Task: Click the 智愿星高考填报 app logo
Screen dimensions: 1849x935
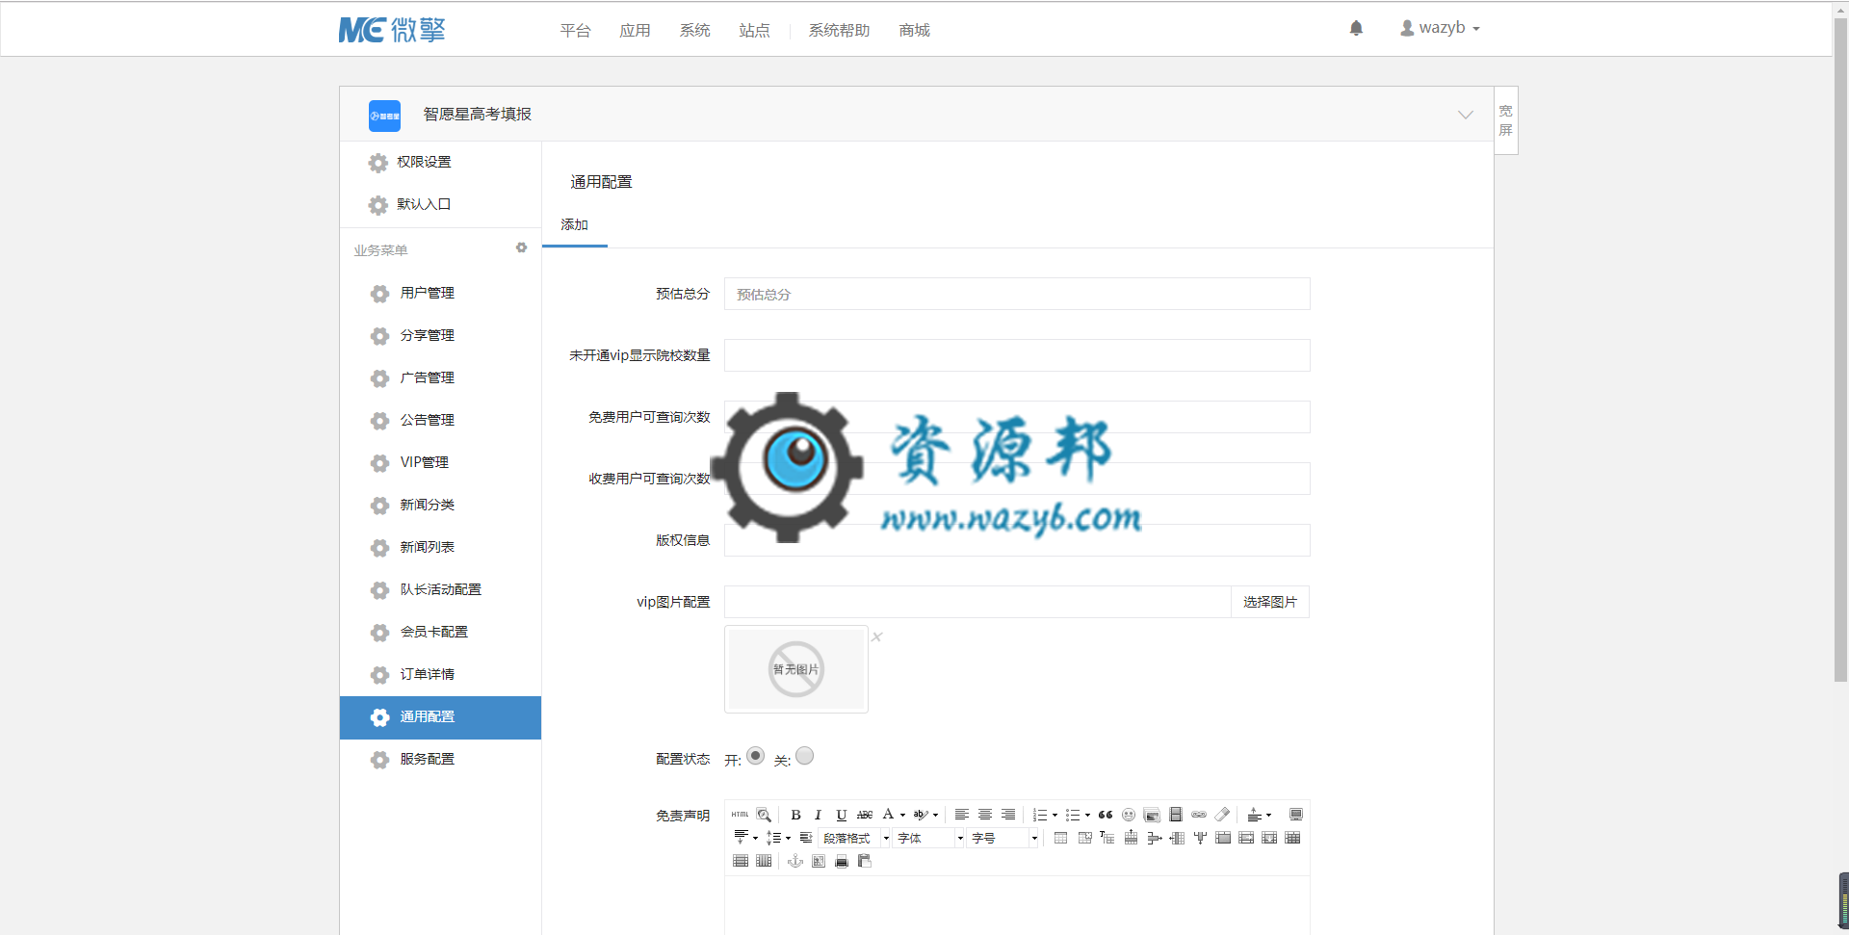Action: [x=384, y=116]
